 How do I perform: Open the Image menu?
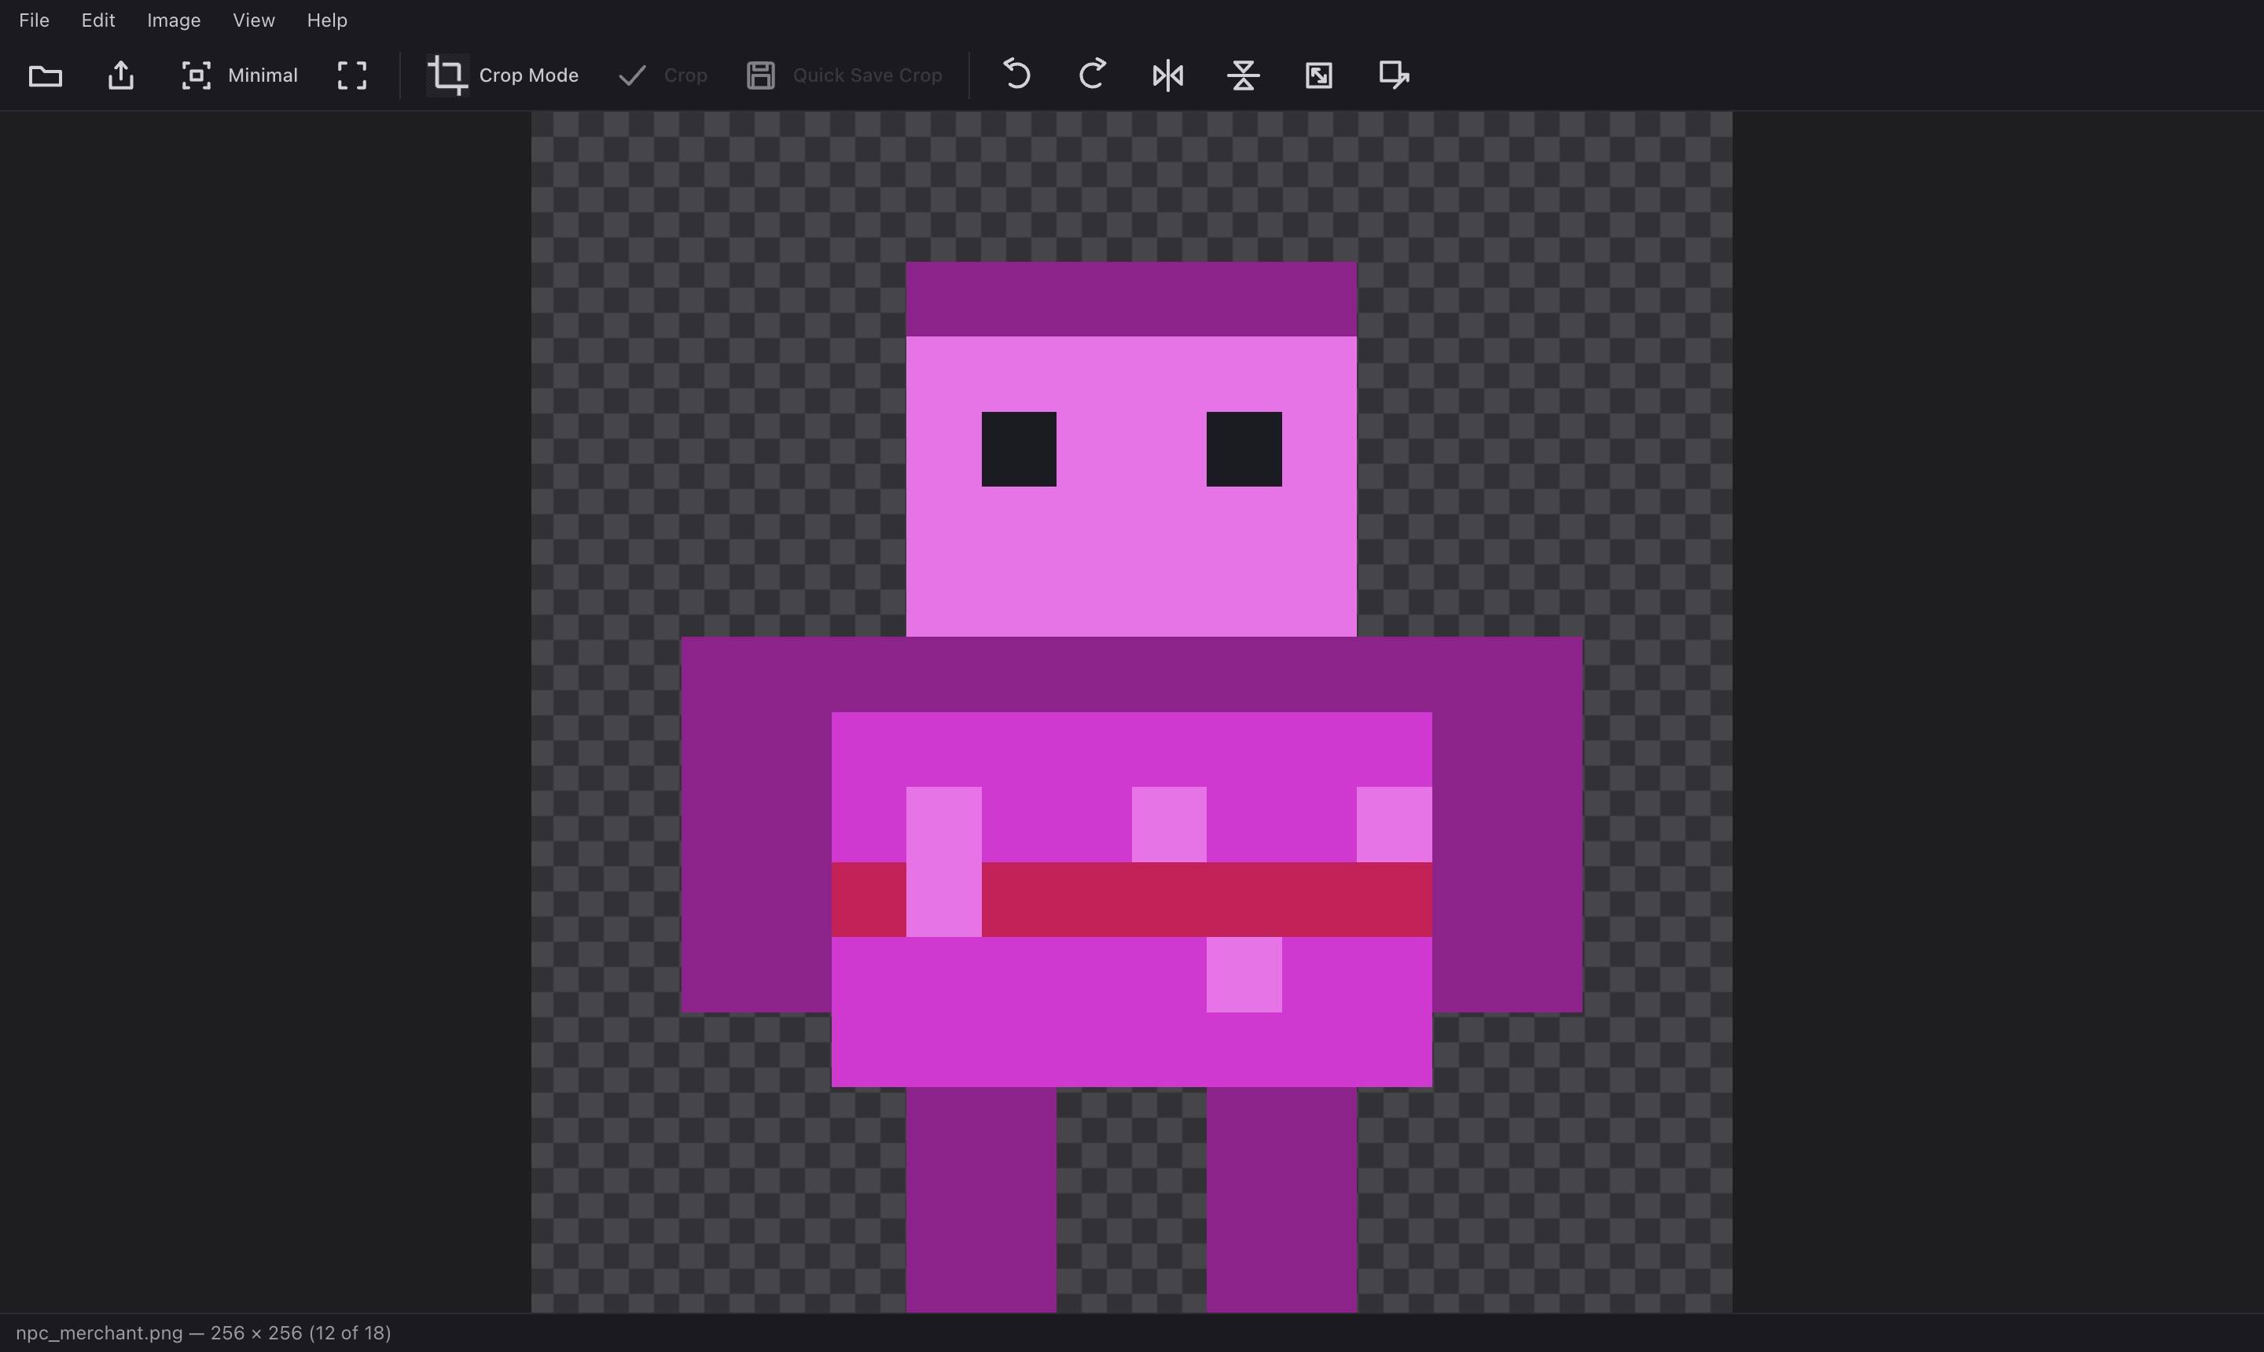(x=173, y=20)
